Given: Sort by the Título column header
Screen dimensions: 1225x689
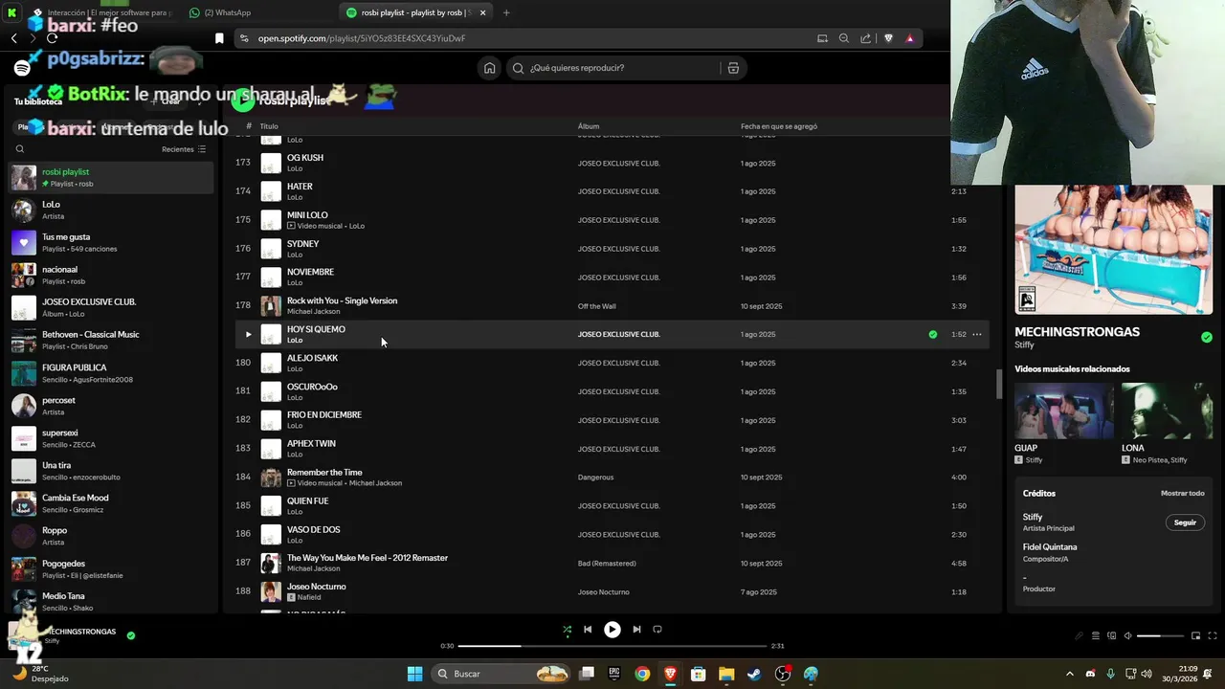Looking at the screenshot, I should point(269,126).
